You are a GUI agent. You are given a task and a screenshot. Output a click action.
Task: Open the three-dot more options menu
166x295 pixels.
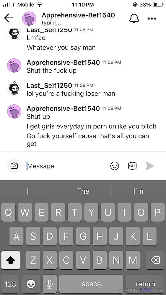[152, 18]
